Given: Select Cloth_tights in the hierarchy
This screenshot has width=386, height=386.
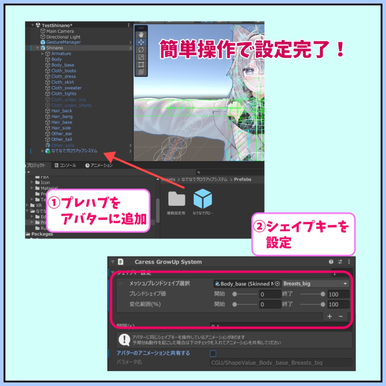Looking at the screenshot, I should tap(64, 93).
